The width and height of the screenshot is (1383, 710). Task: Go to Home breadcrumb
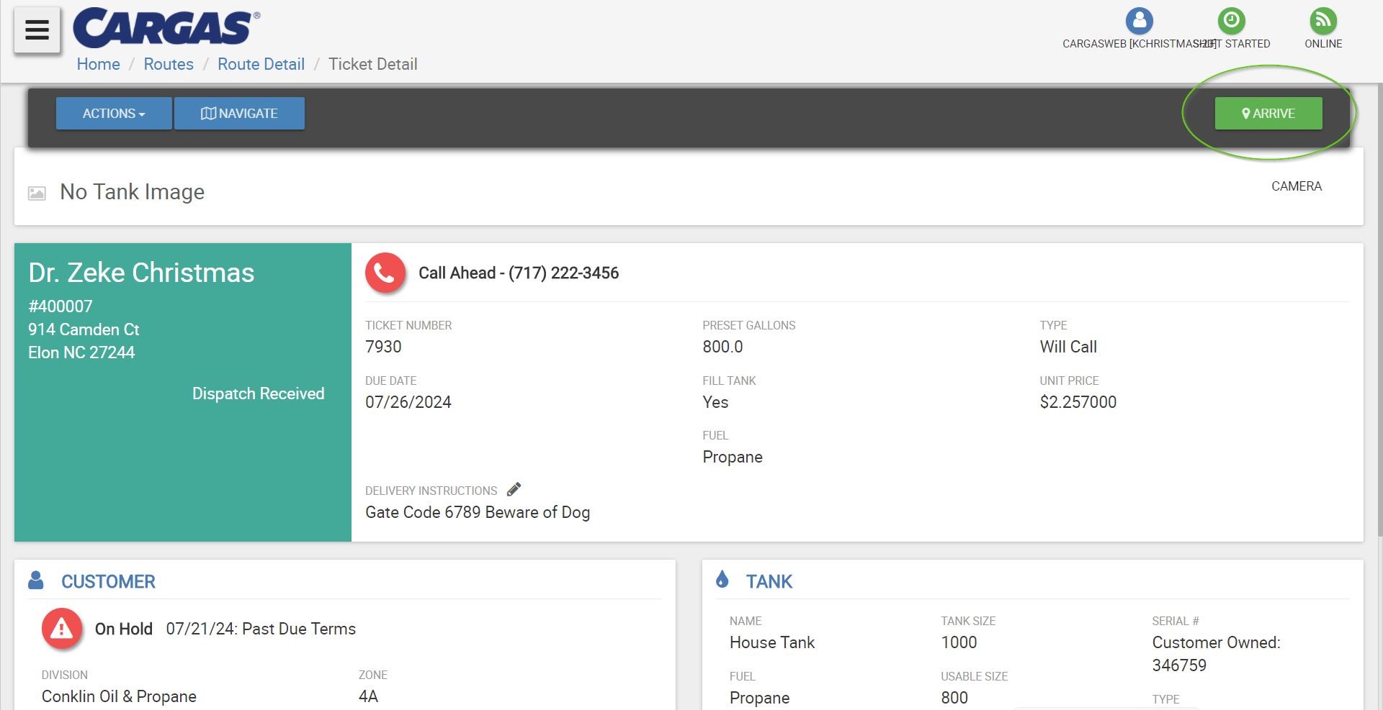pyautogui.click(x=98, y=64)
